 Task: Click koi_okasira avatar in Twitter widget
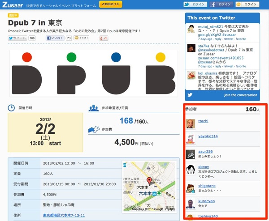[191, 75]
